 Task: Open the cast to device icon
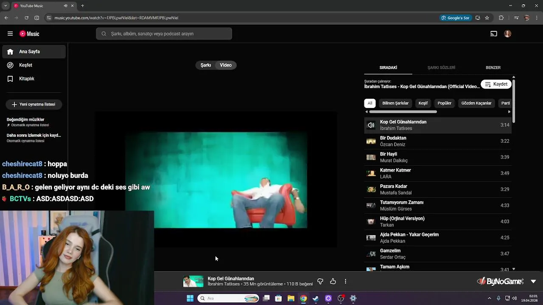494,34
